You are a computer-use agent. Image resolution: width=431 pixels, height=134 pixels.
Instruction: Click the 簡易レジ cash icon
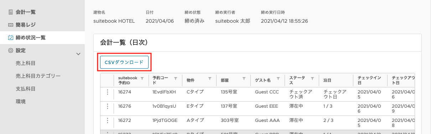pyautogui.click(x=11, y=25)
